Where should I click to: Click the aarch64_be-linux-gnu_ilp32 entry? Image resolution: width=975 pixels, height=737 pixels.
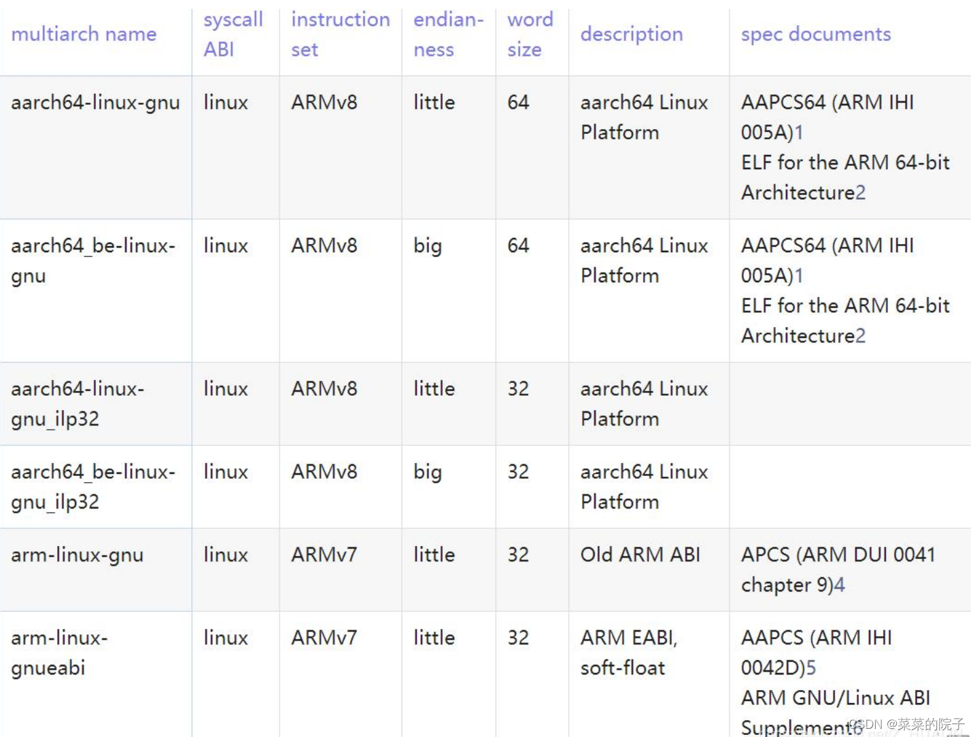tap(95, 486)
